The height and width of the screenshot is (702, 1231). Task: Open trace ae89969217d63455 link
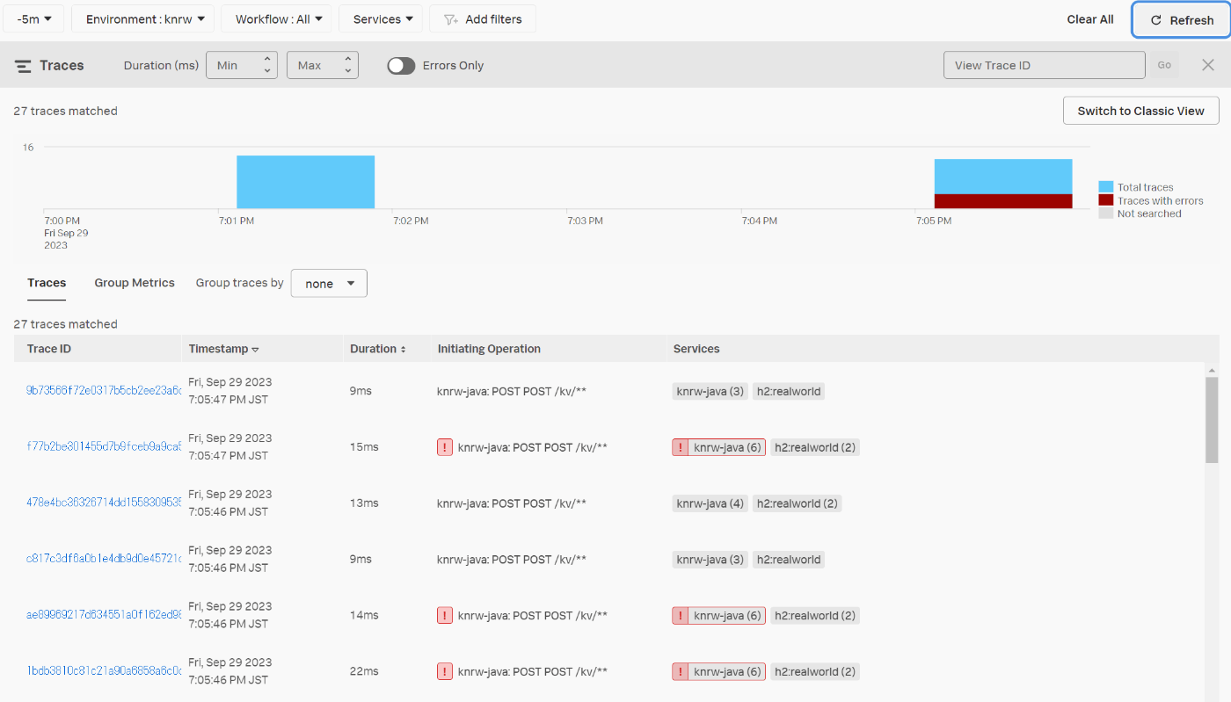104,615
